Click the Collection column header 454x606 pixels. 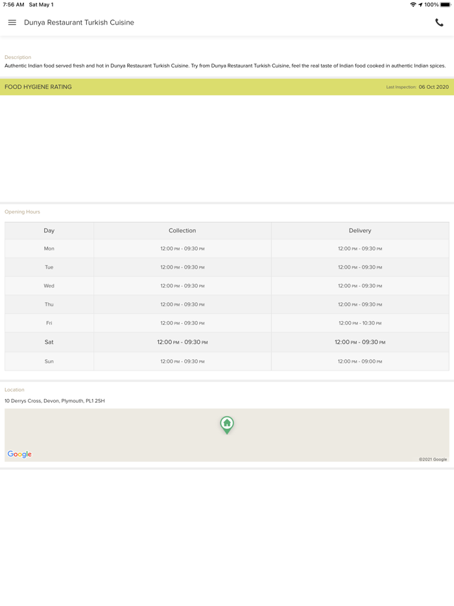coord(182,230)
